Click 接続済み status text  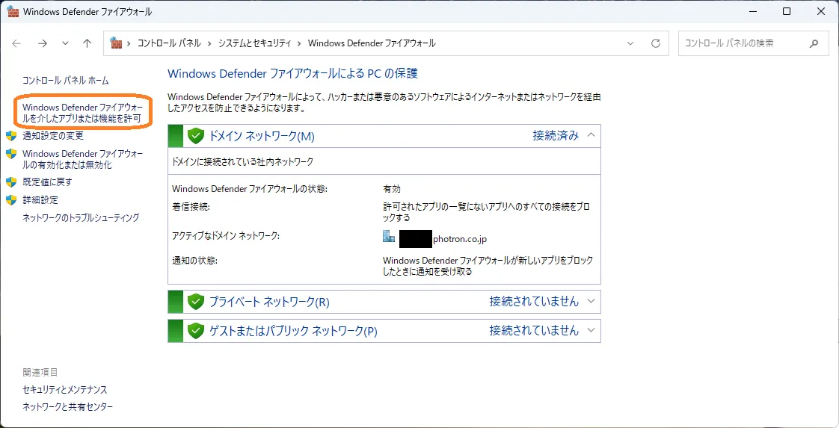click(x=556, y=136)
